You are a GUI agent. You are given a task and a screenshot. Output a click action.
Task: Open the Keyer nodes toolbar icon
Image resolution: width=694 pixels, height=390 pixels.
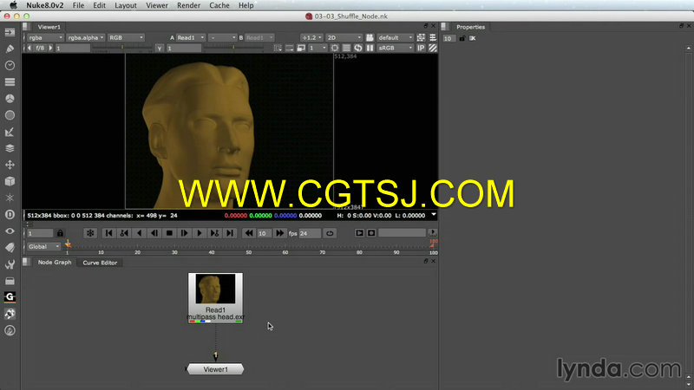tap(10, 132)
